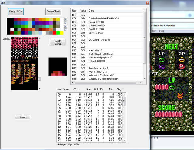Screen dimensions: 194x150
Task: Click the Desc column header
Action: (115, 11)
